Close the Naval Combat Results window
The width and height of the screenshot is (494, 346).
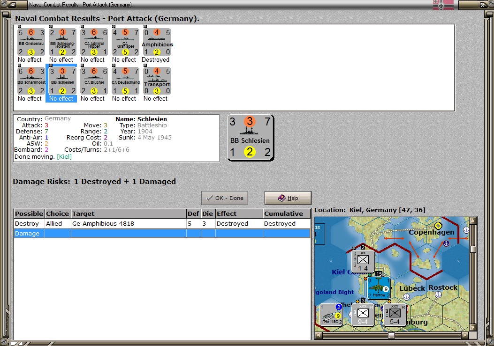click(483, 5)
